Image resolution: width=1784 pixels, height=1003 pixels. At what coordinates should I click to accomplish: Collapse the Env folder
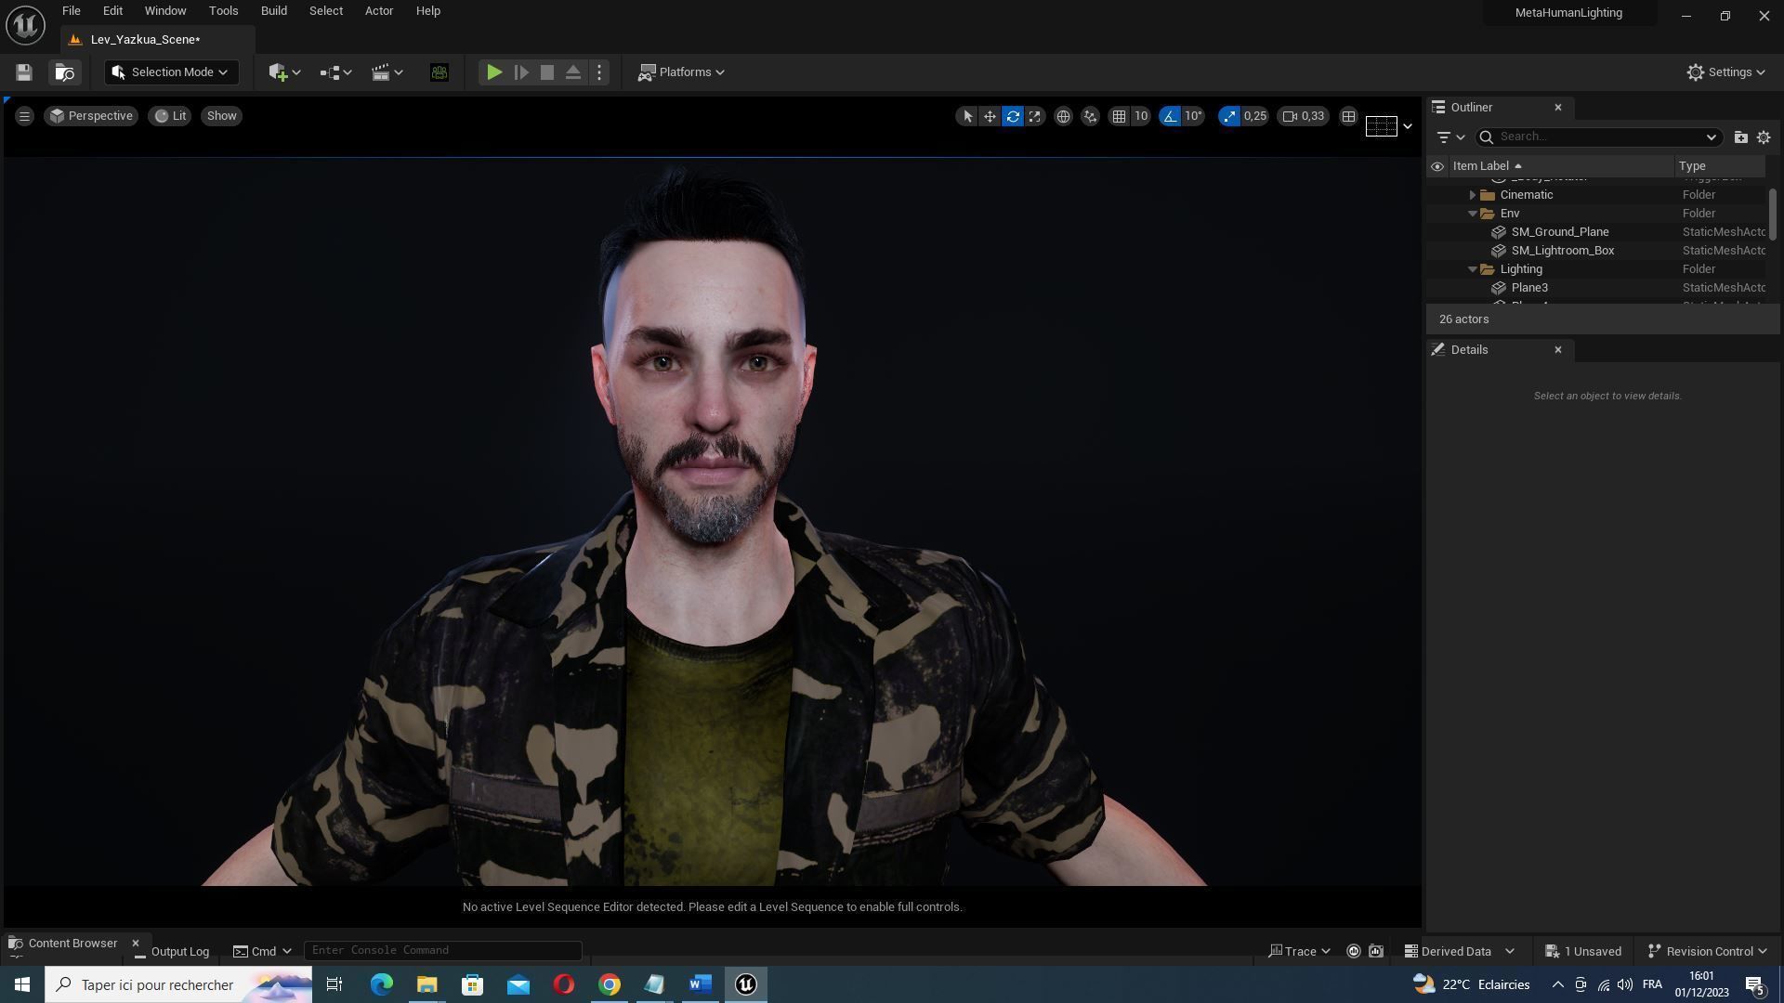[1472, 214]
